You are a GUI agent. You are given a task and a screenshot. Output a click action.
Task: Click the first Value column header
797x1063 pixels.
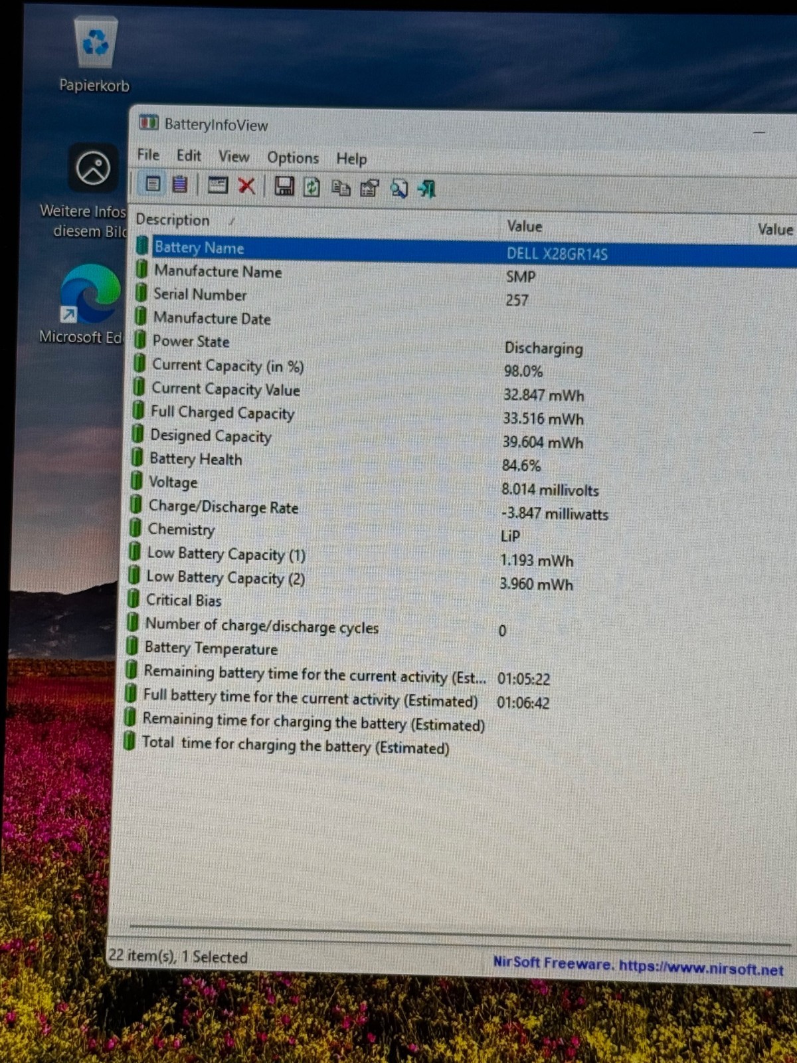coord(525,227)
